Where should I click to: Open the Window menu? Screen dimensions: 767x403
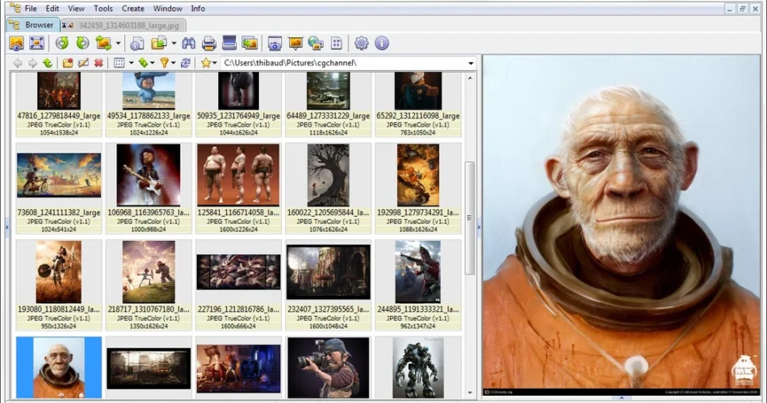(167, 8)
